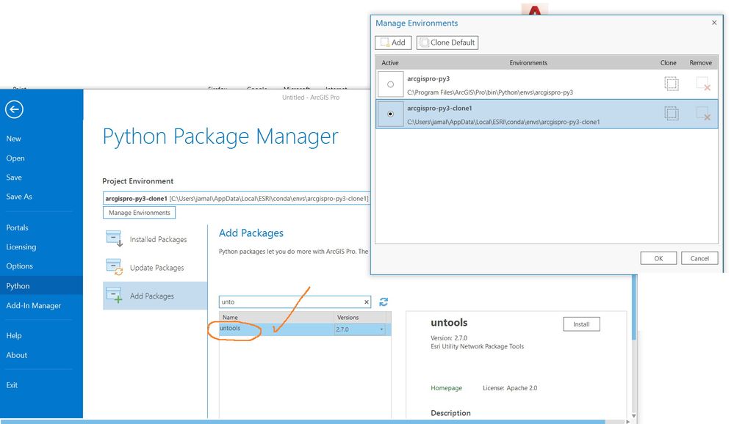
Task: Open the Update Packages section
Action: (x=154, y=268)
